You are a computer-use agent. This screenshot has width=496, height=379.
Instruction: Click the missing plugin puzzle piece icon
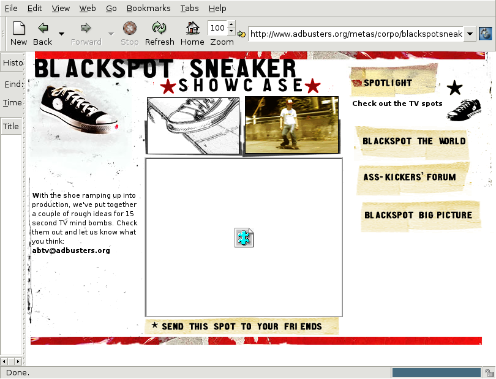244,238
